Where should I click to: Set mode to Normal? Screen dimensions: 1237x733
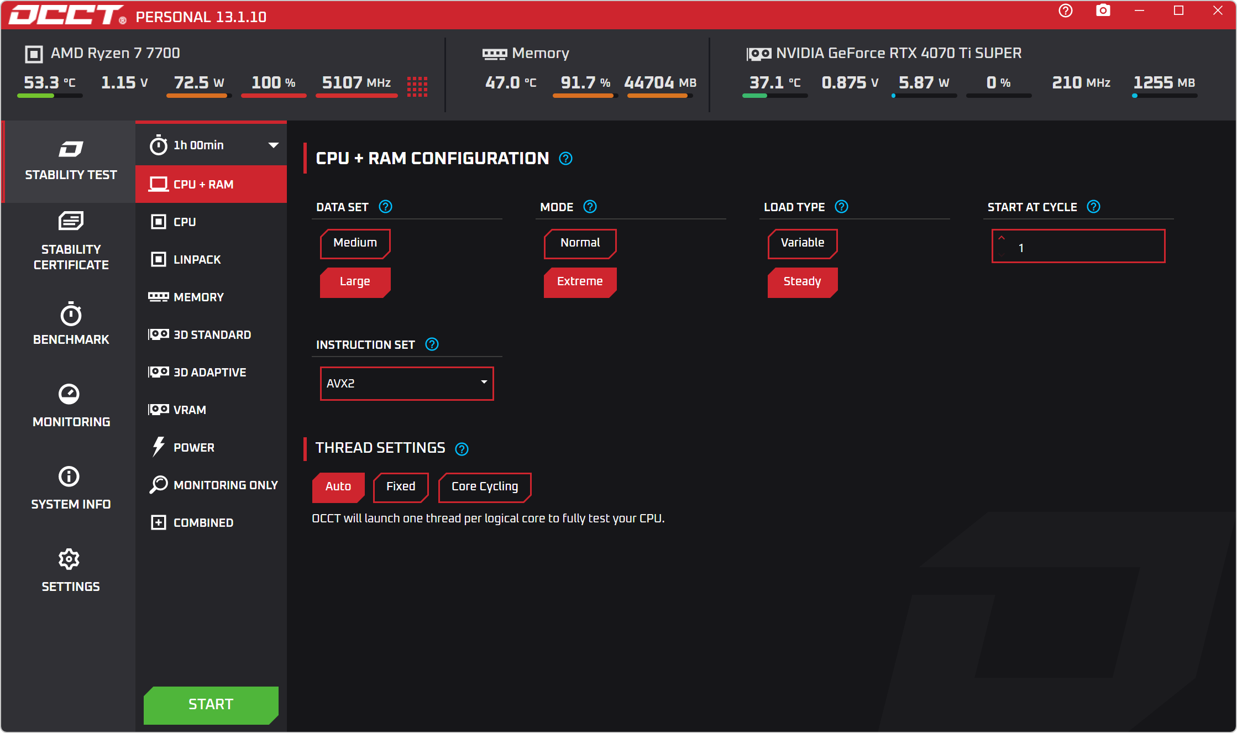[579, 243]
